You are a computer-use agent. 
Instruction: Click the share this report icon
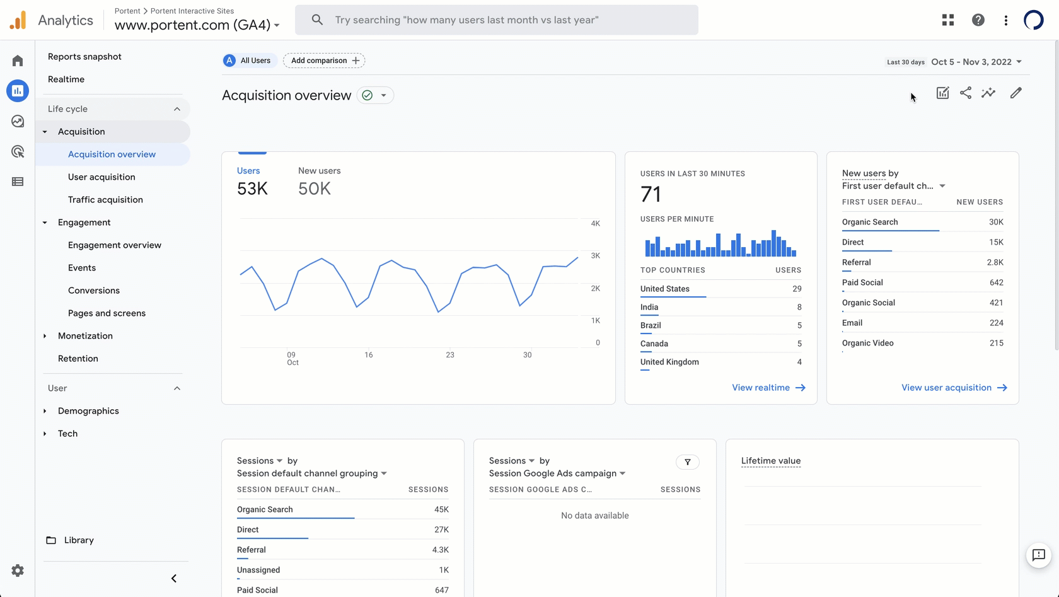coord(966,93)
